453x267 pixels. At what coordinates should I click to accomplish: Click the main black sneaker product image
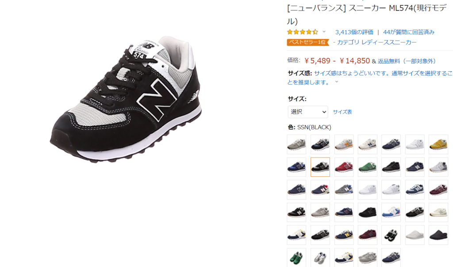[126, 99]
